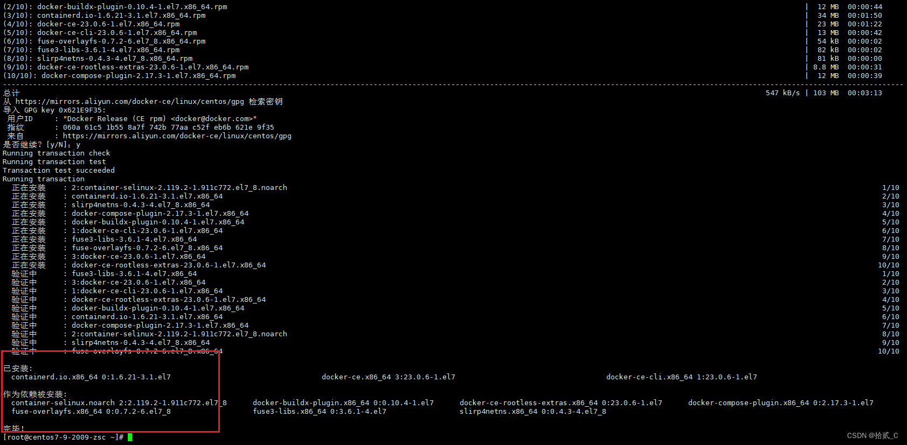907x445 pixels.
Task: Click the download time '00:01:50'
Action: 865,15
